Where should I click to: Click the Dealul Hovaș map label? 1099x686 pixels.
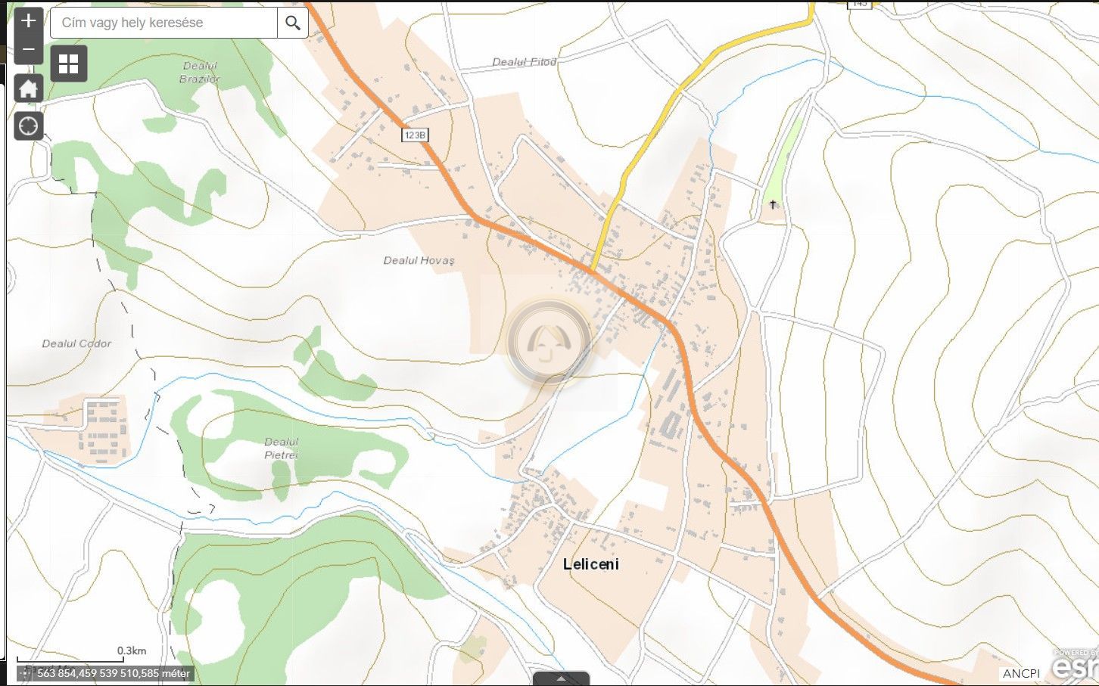pyautogui.click(x=419, y=260)
